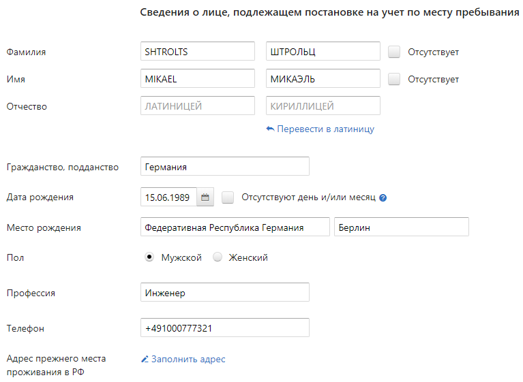This screenshot has width=523, height=382.
Task: Click the arrow icon beside Перевести в латиницу
Action: 270,129
